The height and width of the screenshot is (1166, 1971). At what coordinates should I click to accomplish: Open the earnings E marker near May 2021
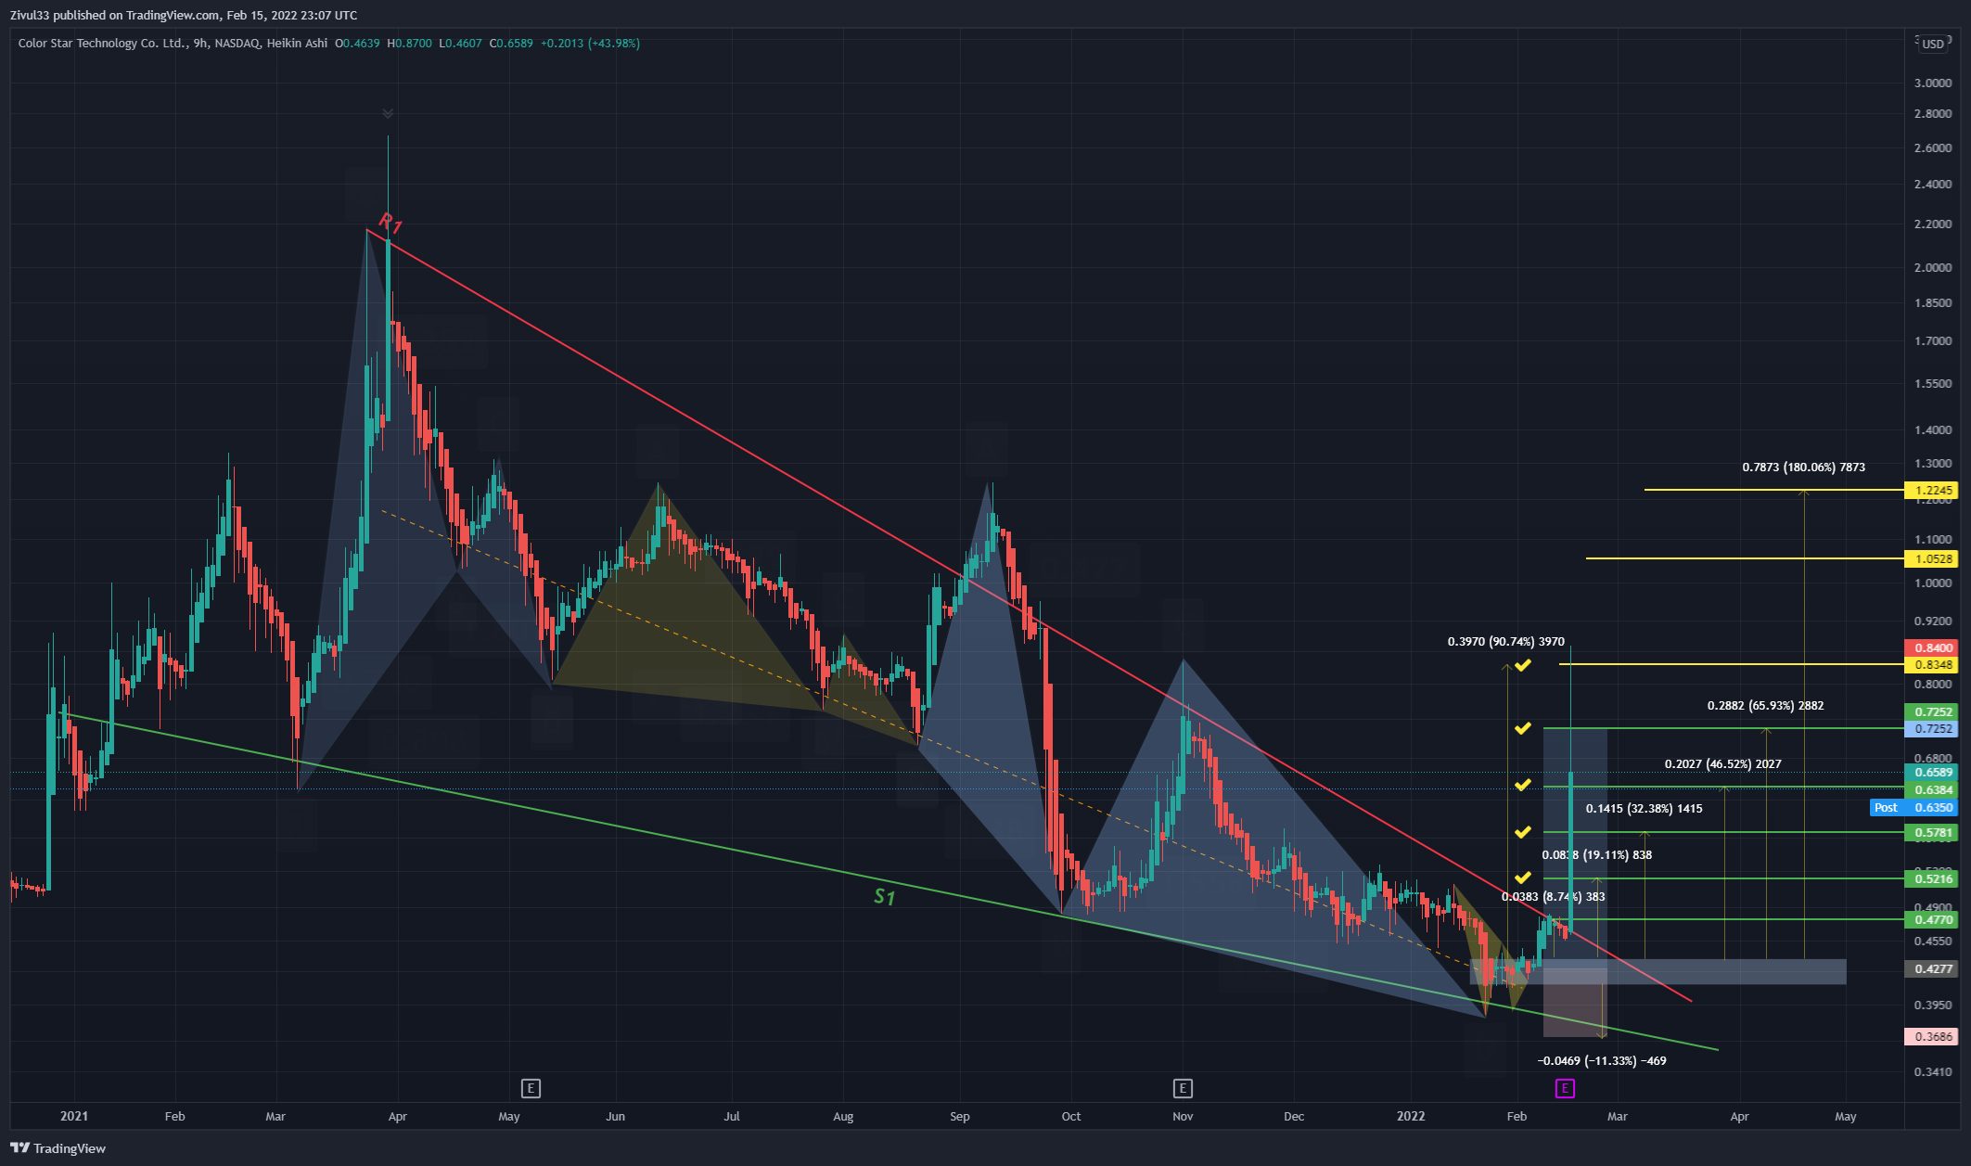(x=531, y=1088)
